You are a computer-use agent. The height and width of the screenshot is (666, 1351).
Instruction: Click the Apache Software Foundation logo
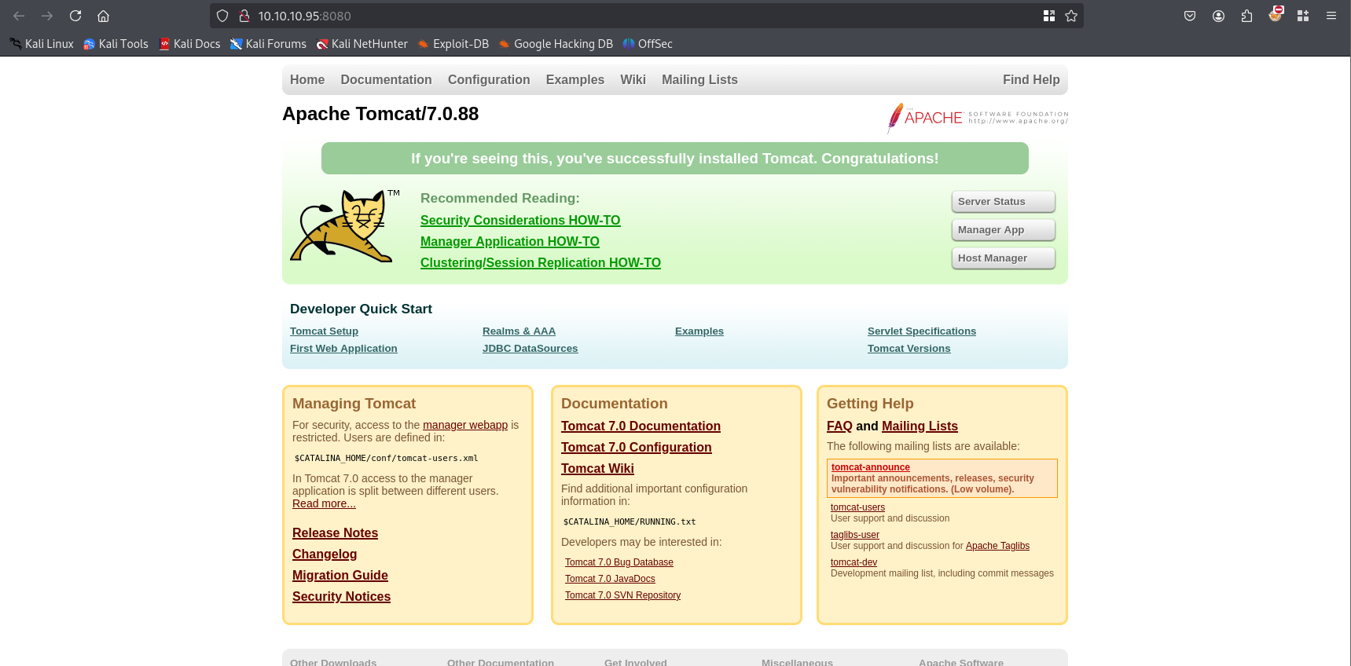pos(977,118)
